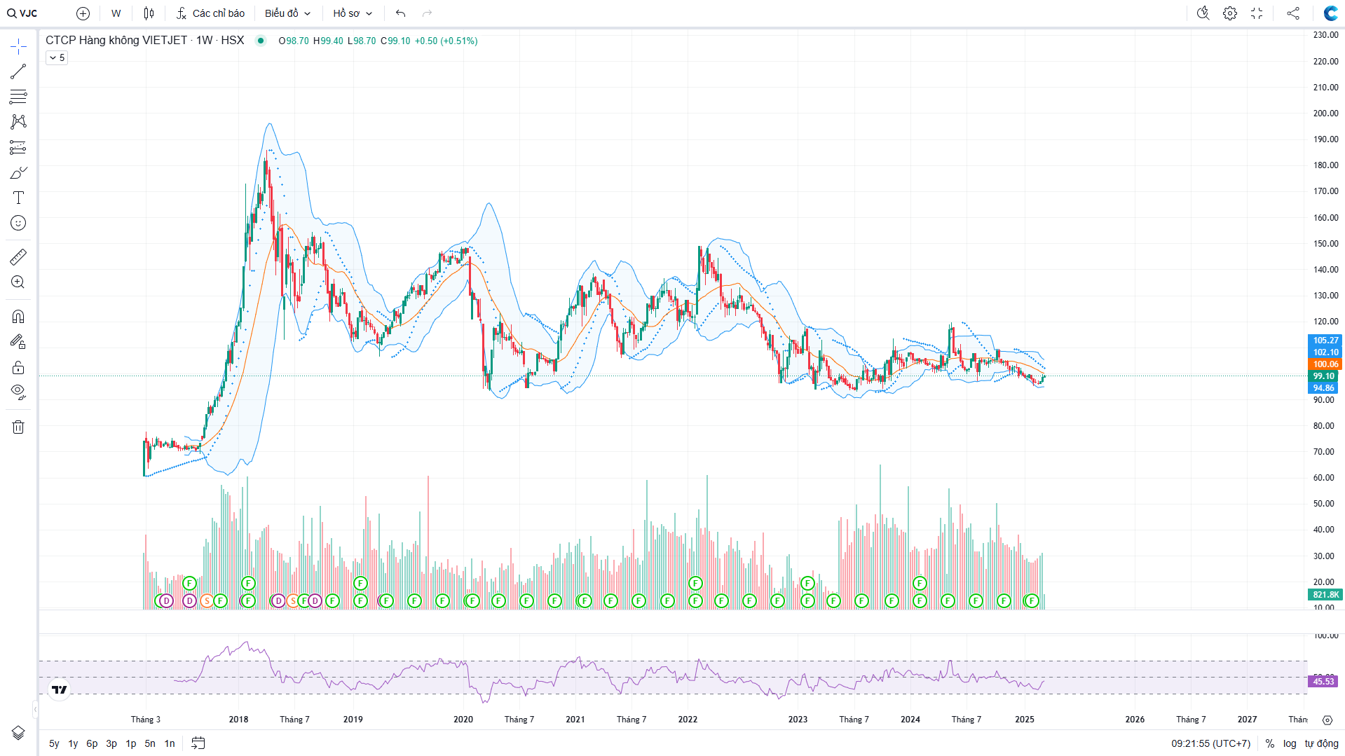Select the text annotation tool
The width and height of the screenshot is (1345, 756).
pyautogui.click(x=18, y=198)
